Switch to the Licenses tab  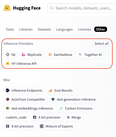85,29
